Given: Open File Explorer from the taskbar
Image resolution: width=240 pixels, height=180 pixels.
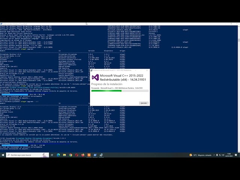Looking at the screenshot, I should pos(64,155).
